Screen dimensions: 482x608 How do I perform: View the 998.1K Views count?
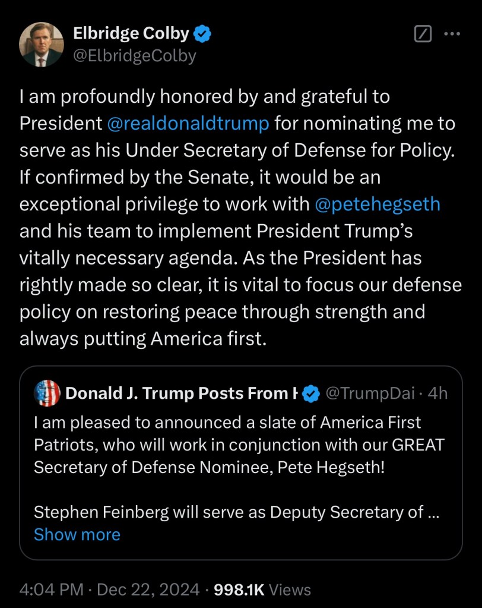pos(262,590)
